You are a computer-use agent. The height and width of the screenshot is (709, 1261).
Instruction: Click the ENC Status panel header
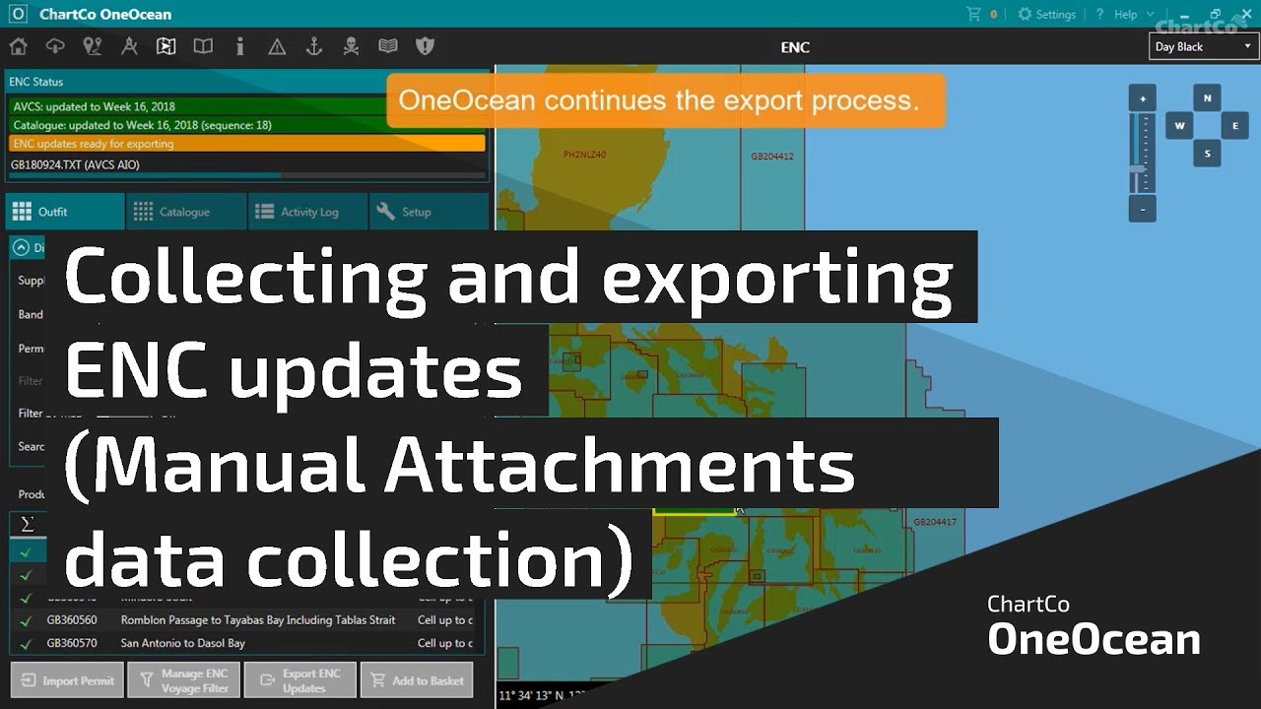tap(247, 82)
